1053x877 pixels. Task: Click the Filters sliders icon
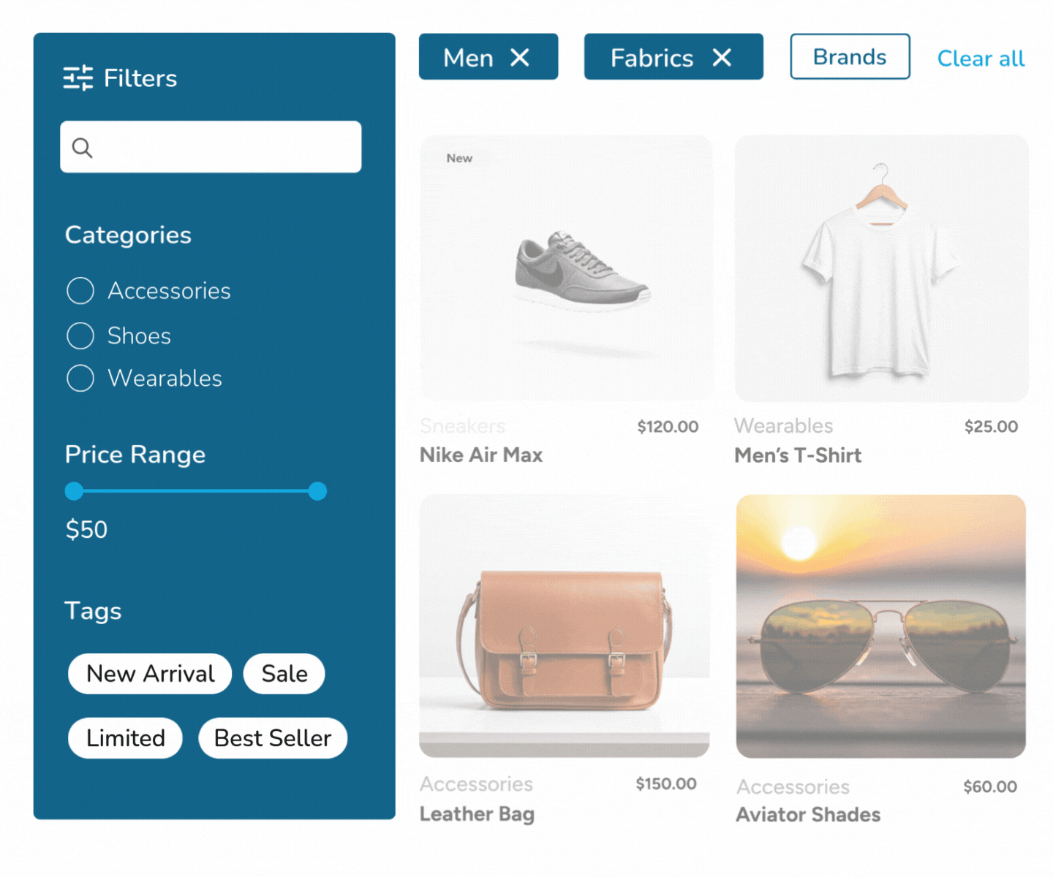point(78,77)
